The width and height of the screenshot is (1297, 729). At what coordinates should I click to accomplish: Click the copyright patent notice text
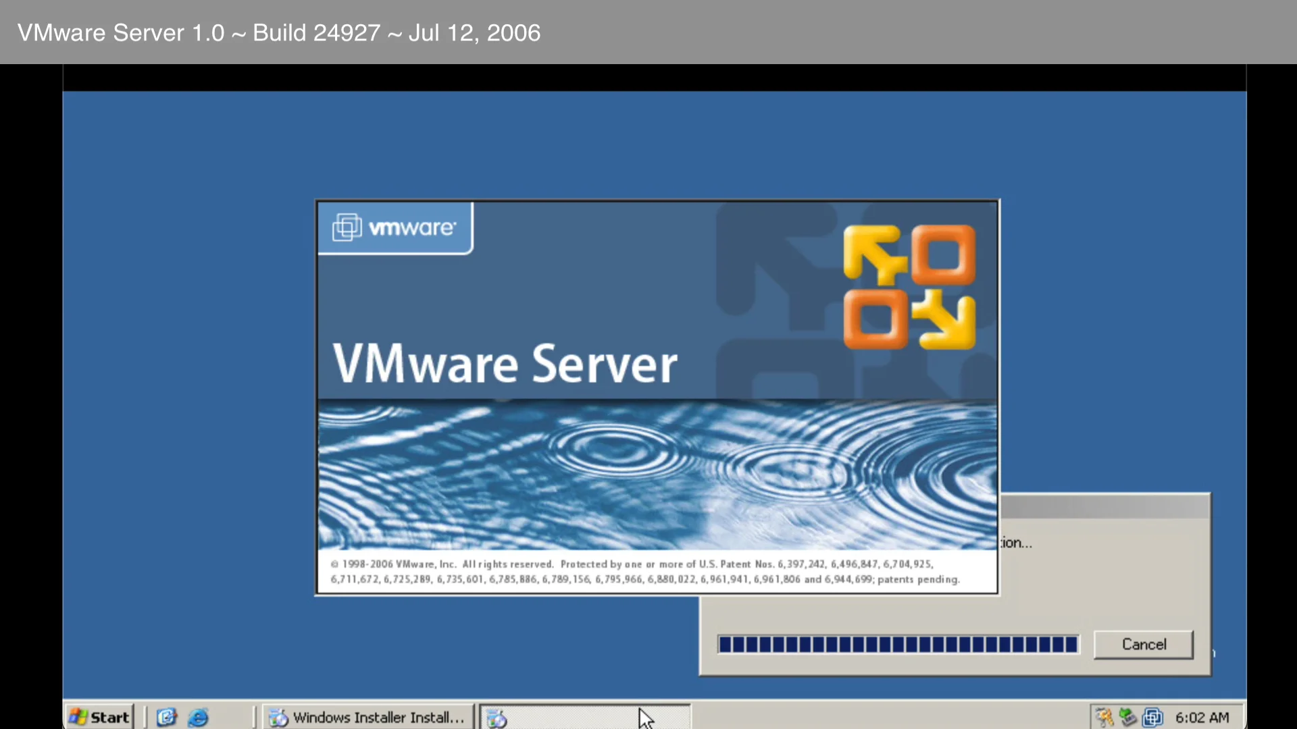coord(645,572)
